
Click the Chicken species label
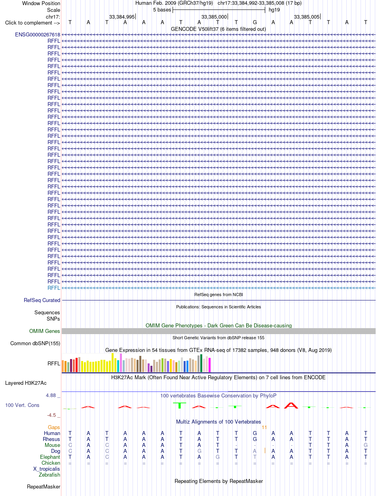[51, 463]
